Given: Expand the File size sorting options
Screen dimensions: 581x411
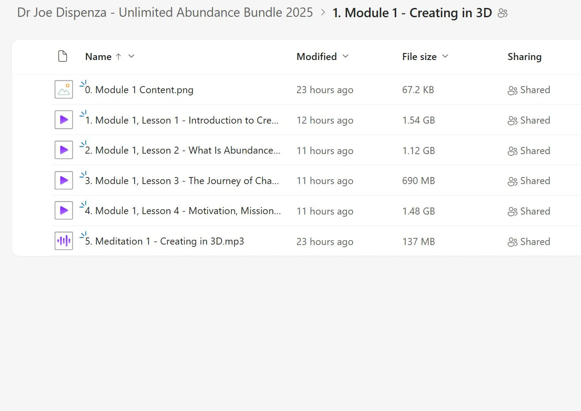Looking at the screenshot, I should [445, 57].
